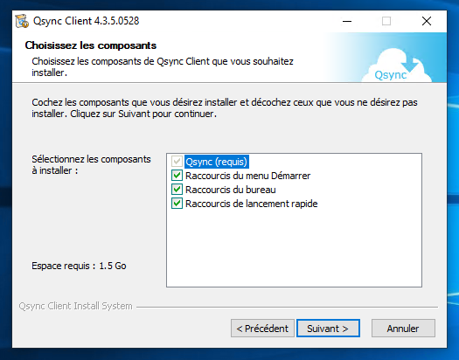Viewport: 459px width, 360px height.
Task: Close the installer with the X button
Action: tap(427, 21)
